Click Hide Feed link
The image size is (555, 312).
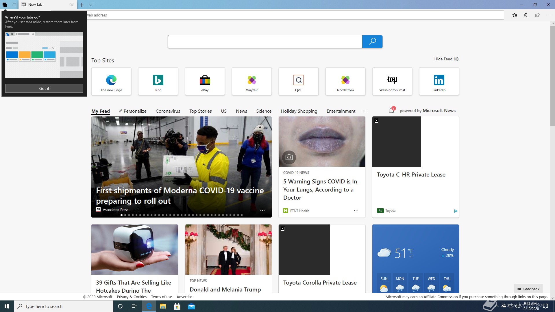(443, 59)
